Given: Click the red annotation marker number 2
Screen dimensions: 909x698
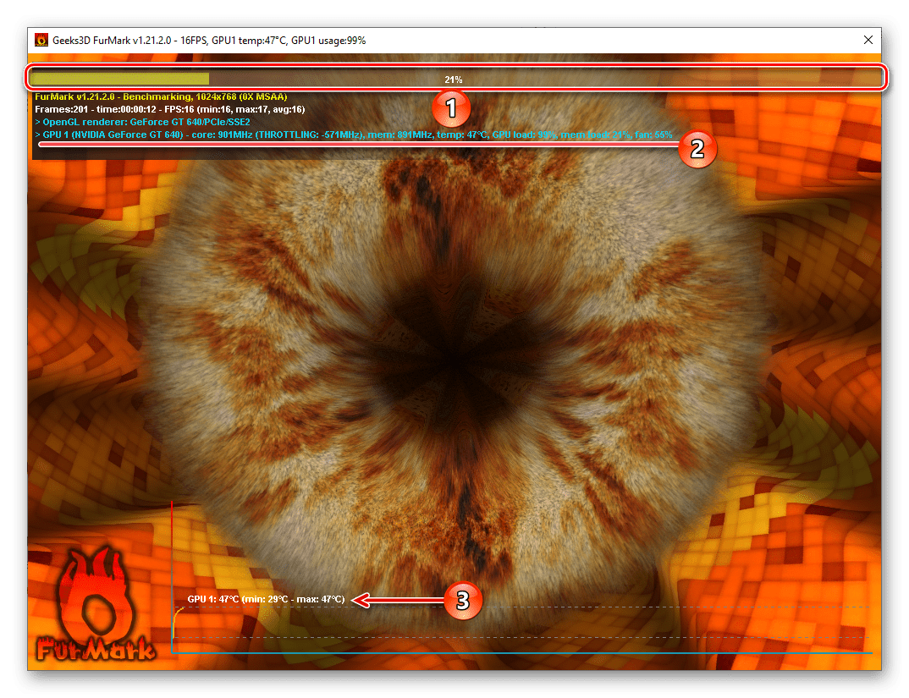Looking at the screenshot, I should 697,149.
